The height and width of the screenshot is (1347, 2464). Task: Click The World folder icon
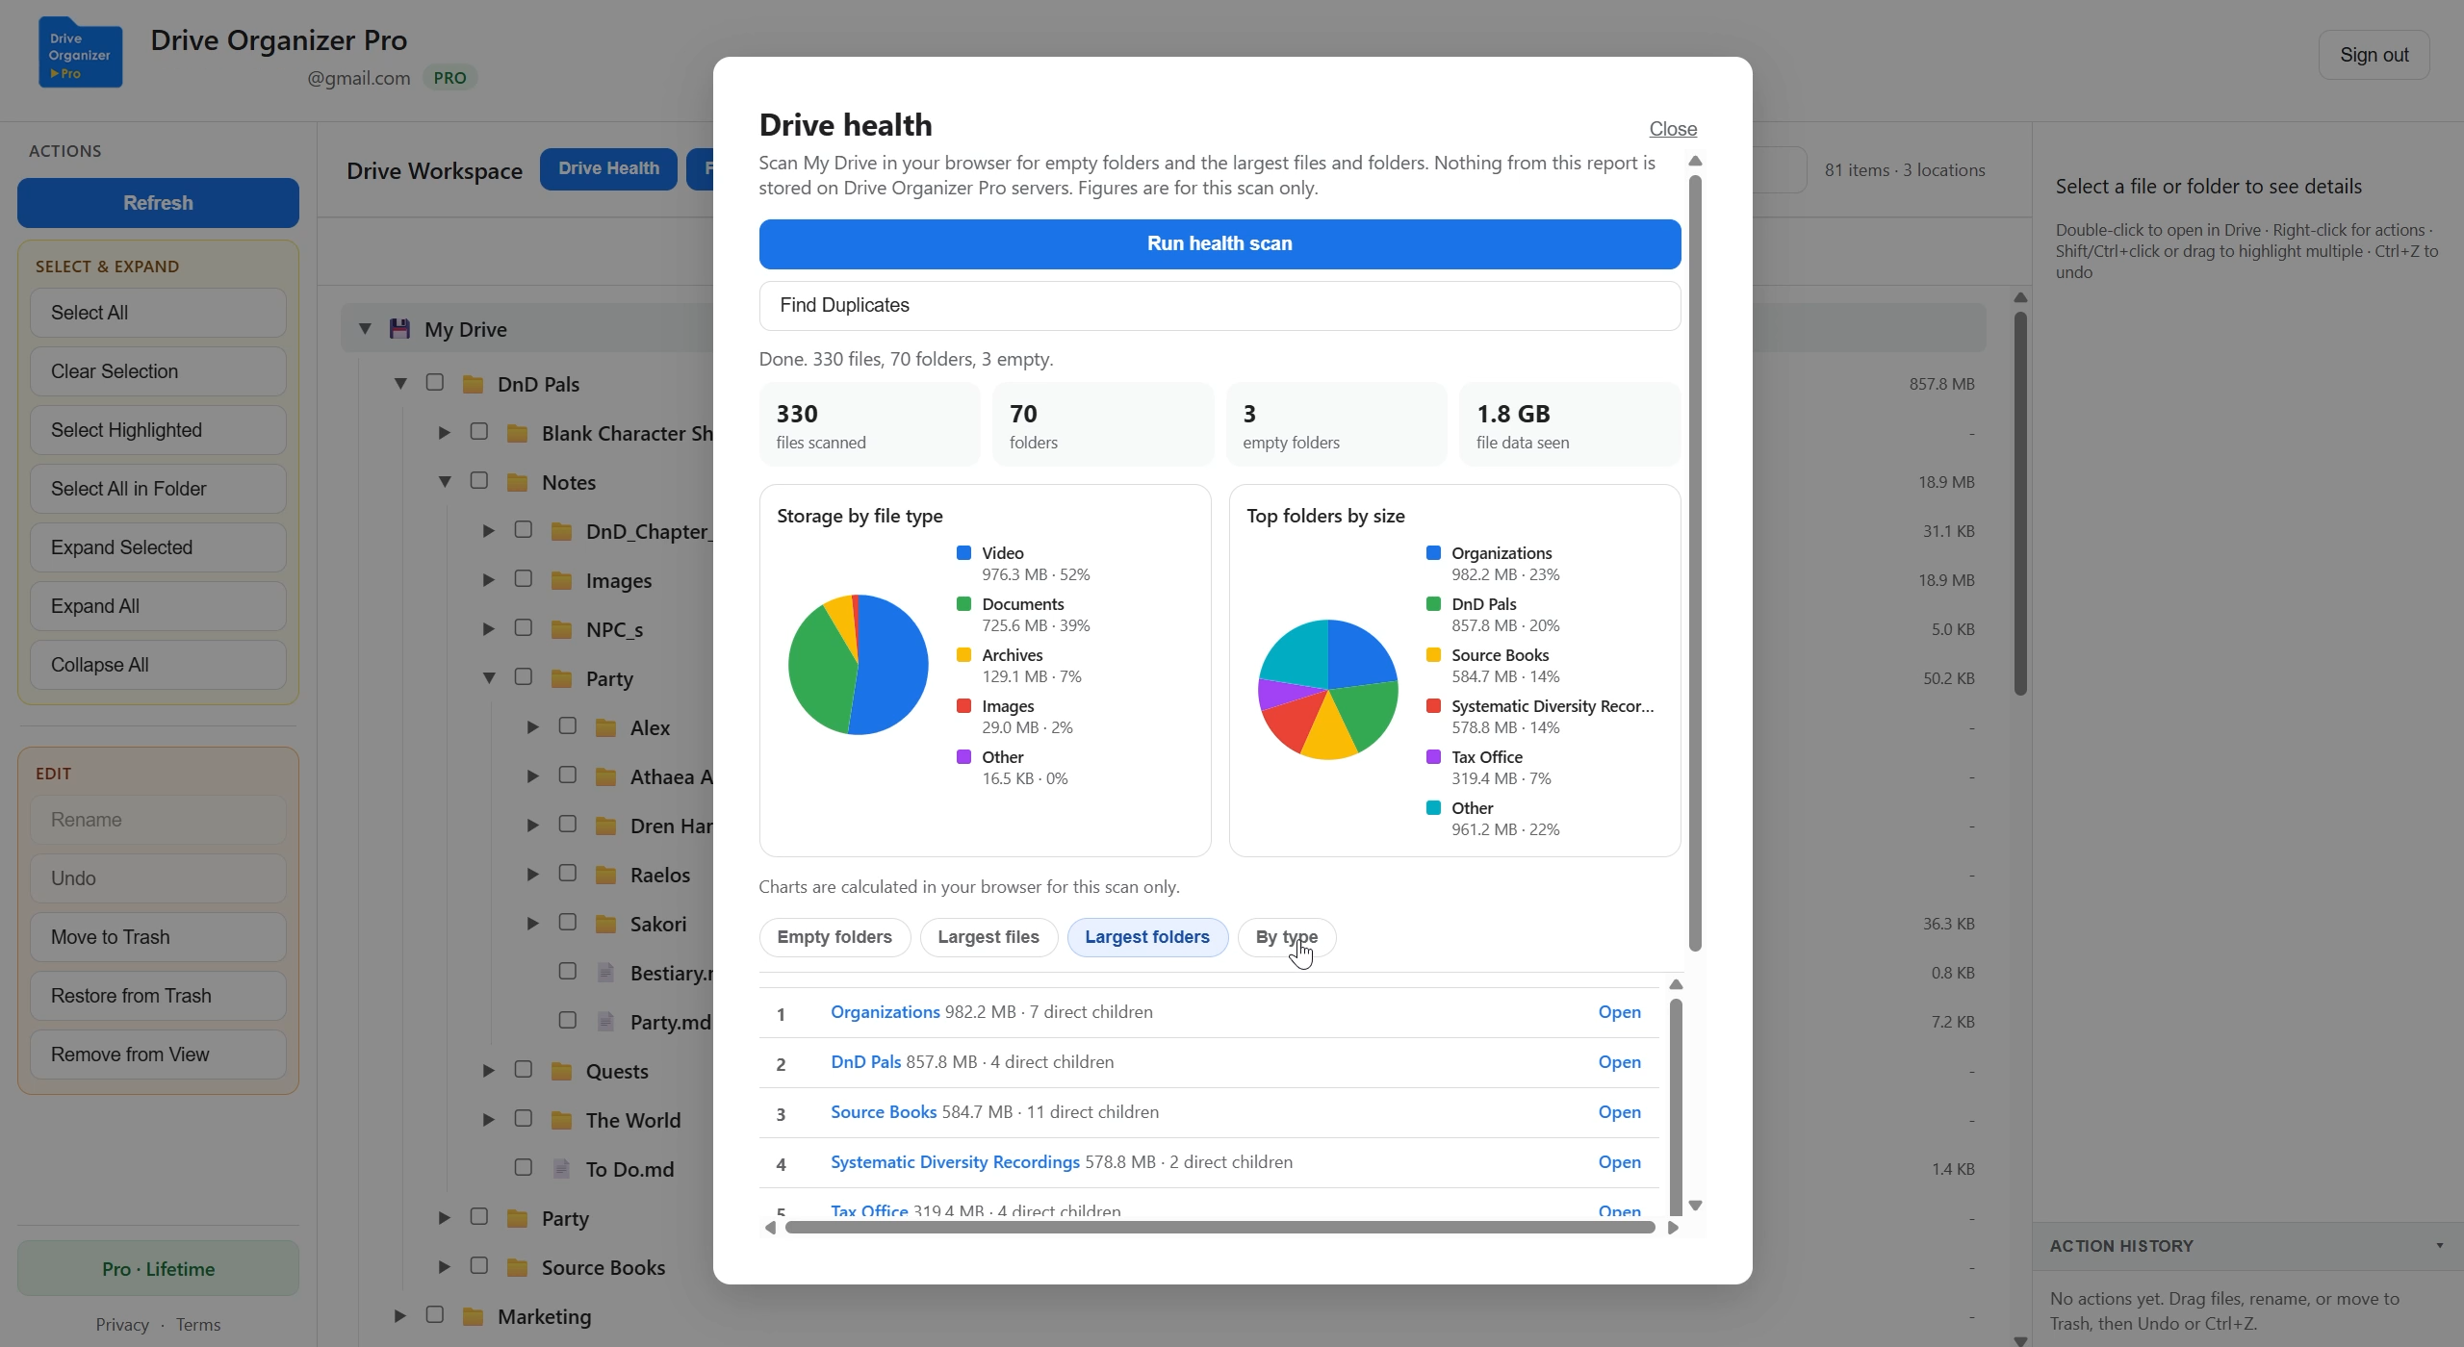pyautogui.click(x=561, y=1120)
